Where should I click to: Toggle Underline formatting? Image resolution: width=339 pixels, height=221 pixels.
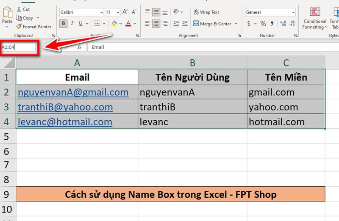[x=81, y=24]
